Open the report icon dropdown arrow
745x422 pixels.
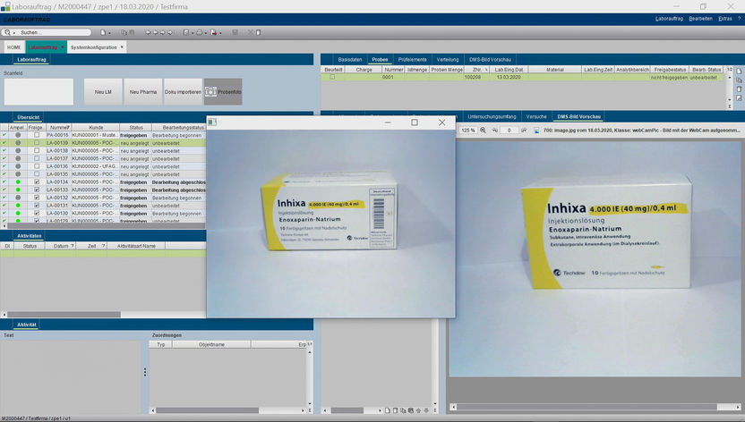[x=192, y=33]
